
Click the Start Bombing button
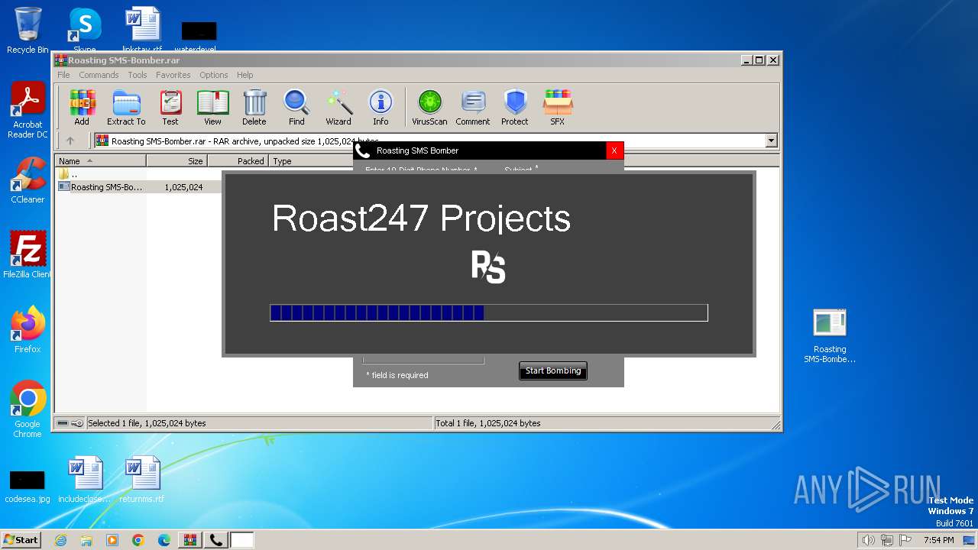point(553,370)
